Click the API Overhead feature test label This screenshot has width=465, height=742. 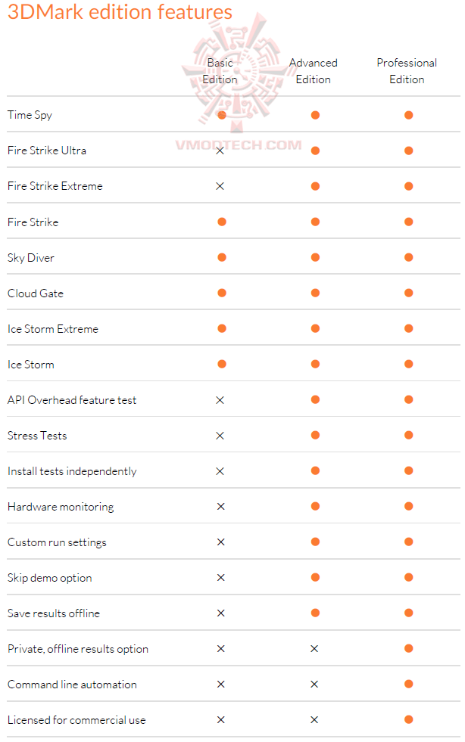72,400
